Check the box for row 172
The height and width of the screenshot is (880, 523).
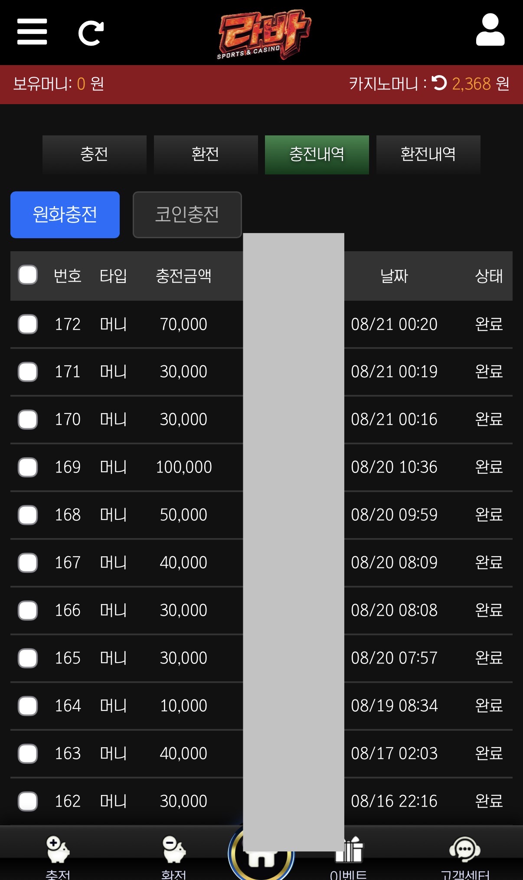(x=28, y=324)
